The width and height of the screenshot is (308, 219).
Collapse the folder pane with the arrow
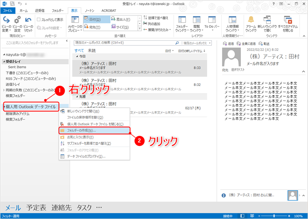67,41
